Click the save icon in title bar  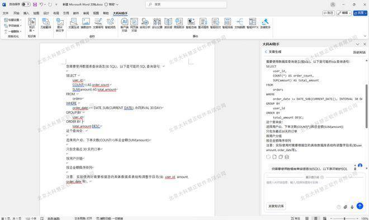[35, 4]
